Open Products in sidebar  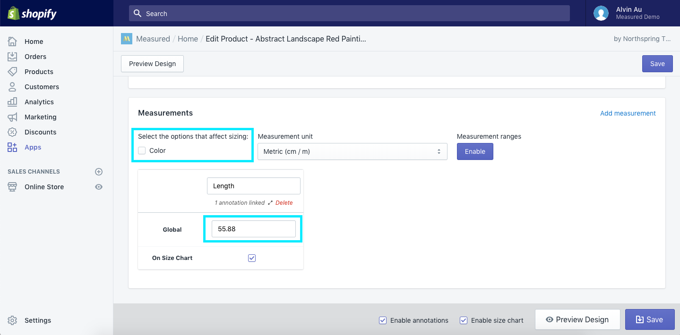pyautogui.click(x=39, y=72)
